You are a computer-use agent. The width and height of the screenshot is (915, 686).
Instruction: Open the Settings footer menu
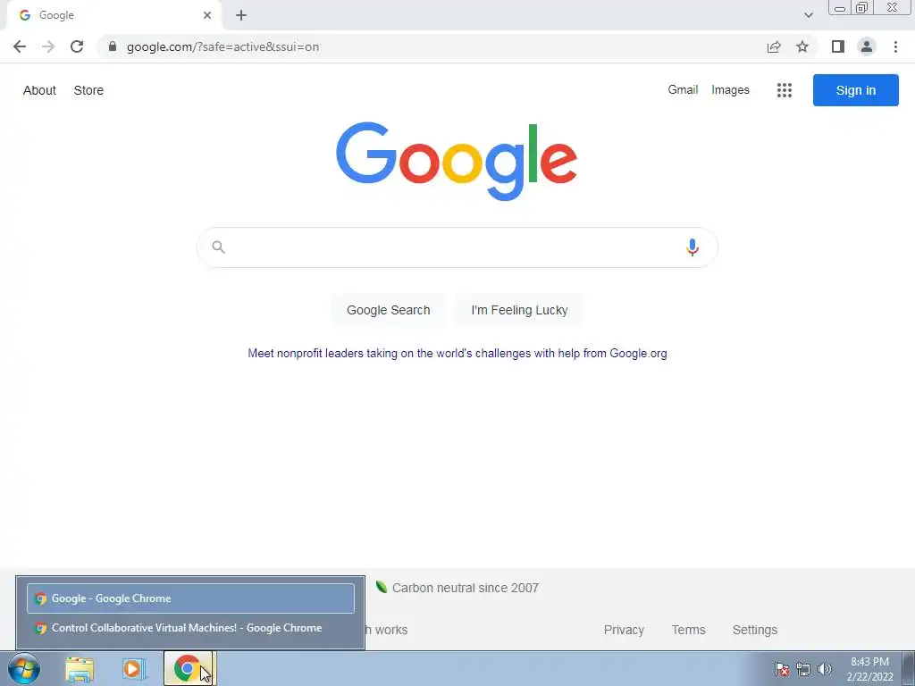[754, 630]
